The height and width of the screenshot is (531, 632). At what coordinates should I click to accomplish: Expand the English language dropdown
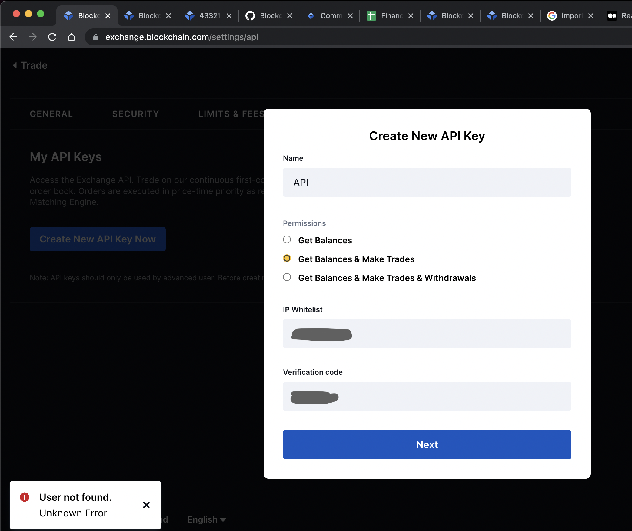(207, 519)
